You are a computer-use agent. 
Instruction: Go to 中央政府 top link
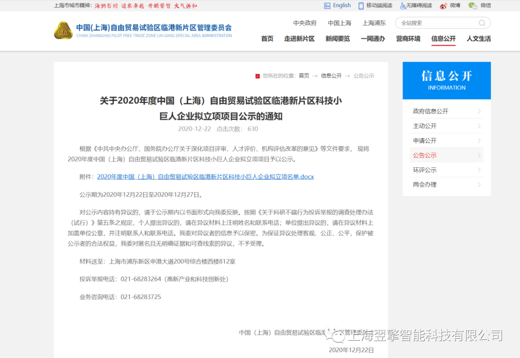click(x=305, y=23)
